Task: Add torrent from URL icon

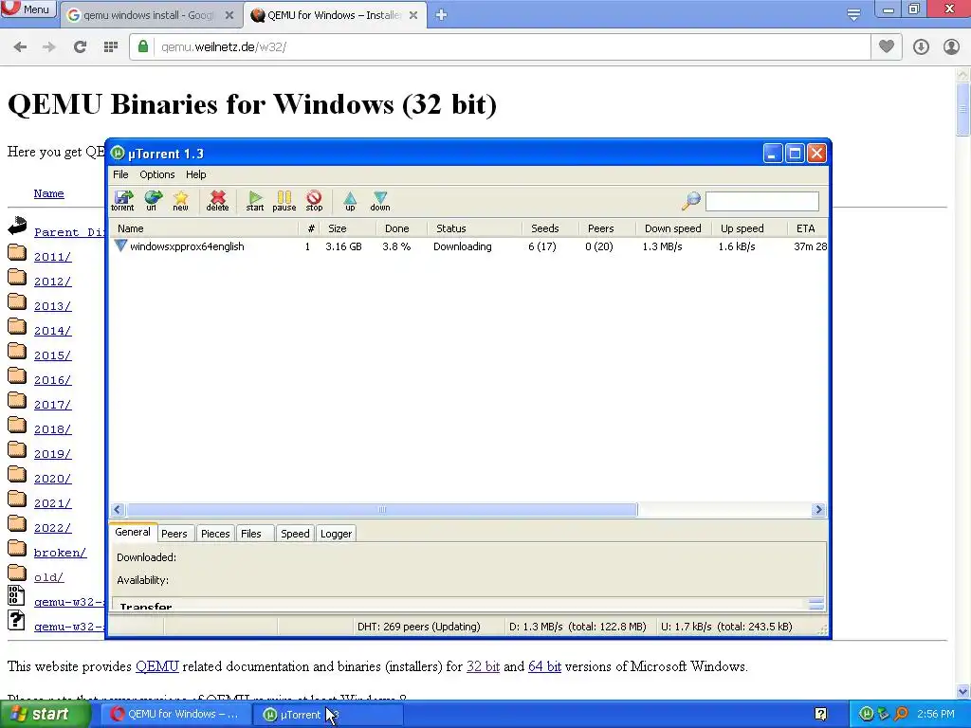Action: pos(153,201)
